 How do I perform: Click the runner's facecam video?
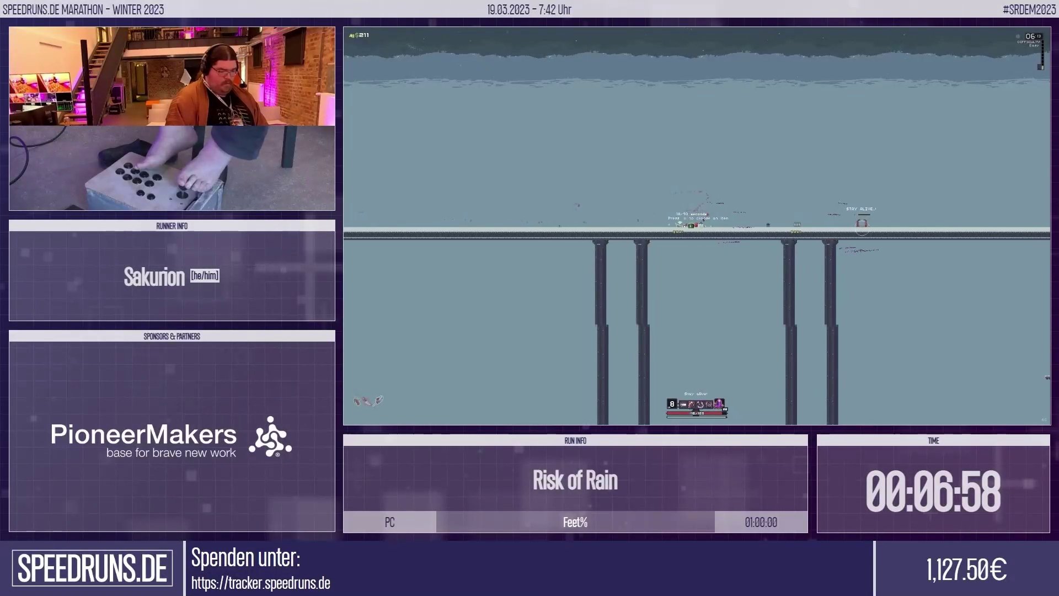(172, 76)
